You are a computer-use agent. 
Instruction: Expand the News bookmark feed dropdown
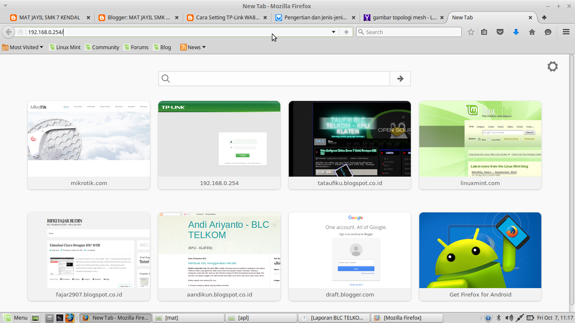[x=193, y=48]
